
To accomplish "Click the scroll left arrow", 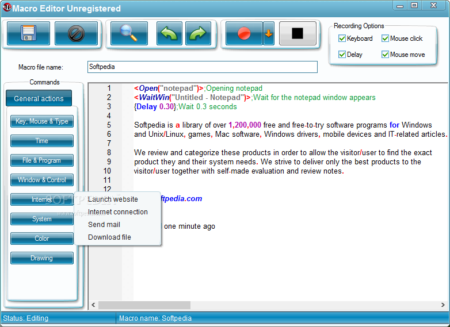I will coord(93,305).
